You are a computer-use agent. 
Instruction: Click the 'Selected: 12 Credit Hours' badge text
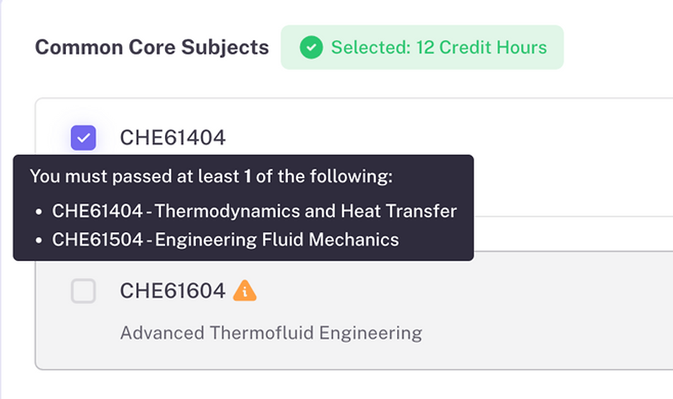tap(438, 48)
